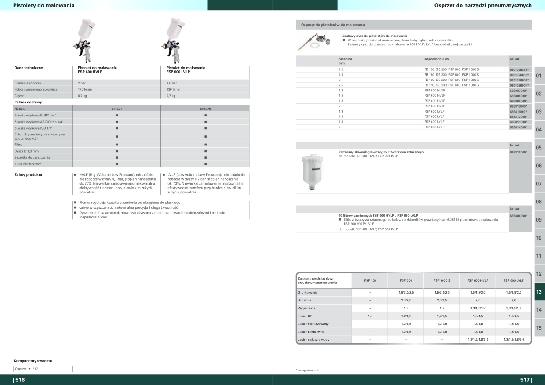Click page number 516 in the footer

[x=21, y=380]
